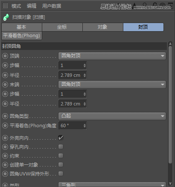Click the hatched grip icon beside 模式
The height and width of the screenshot is (187, 175).
[x=6, y=6]
